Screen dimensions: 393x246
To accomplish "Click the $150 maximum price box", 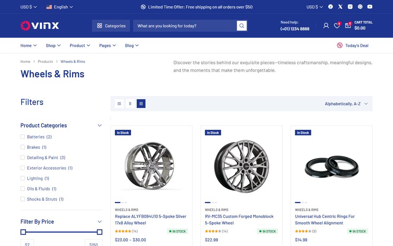I will click(93, 243).
